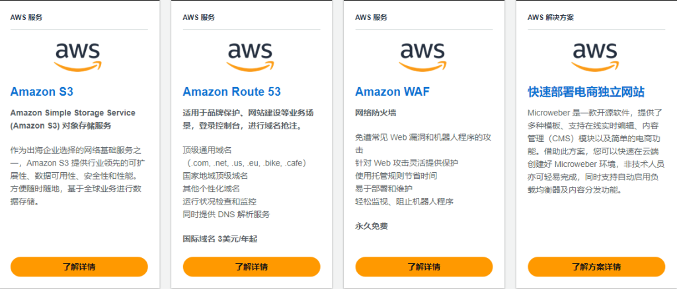The height and width of the screenshot is (289, 677).
Task: Select the AWS 服务 label on the Route 53 card
Action: pos(199,18)
